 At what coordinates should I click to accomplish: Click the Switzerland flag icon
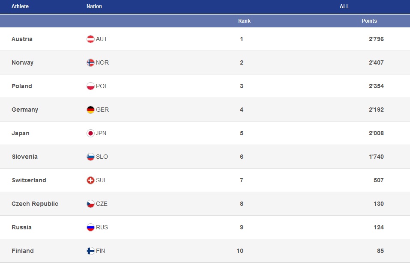pos(90,180)
